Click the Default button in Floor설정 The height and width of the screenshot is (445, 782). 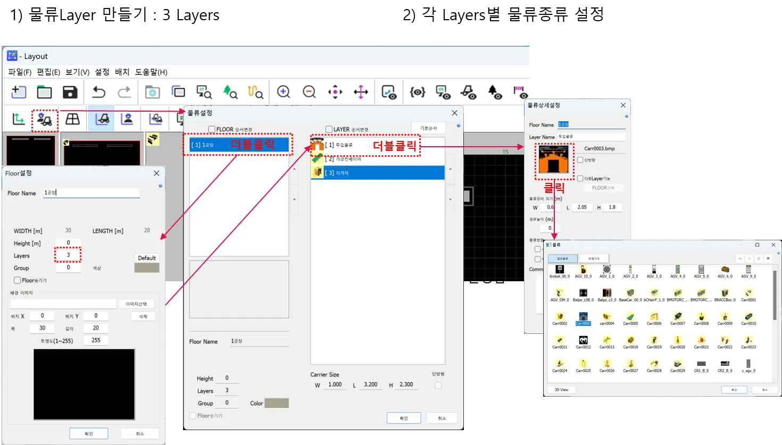[x=147, y=258]
